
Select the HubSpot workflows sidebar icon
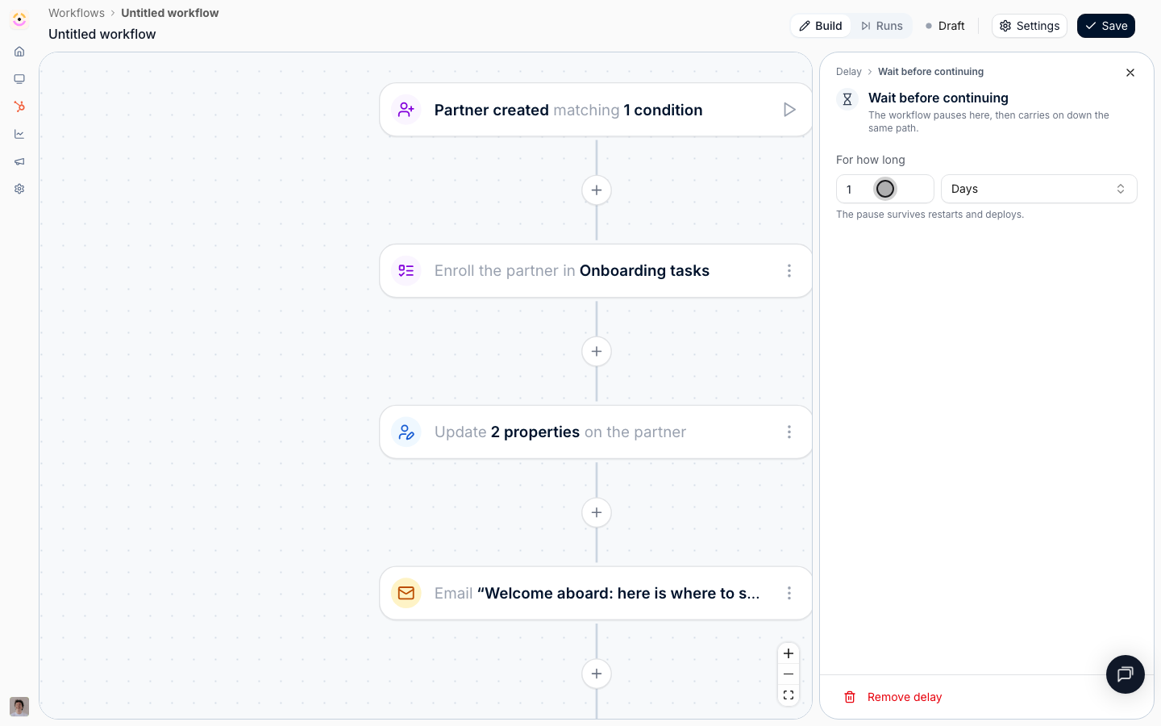click(19, 106)
